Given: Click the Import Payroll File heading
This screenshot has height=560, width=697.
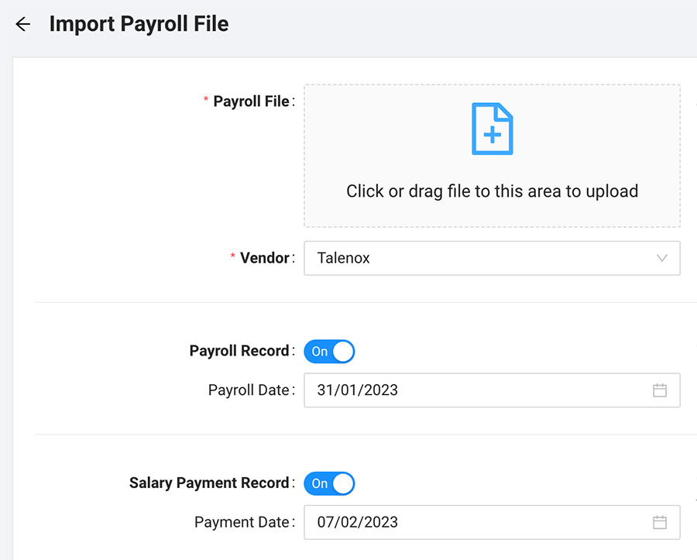Looking at the screenshot, I should pyautogui.click(x=139, y=24).
